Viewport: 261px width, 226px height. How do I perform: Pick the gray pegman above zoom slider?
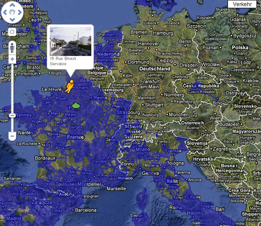point(12,48)
